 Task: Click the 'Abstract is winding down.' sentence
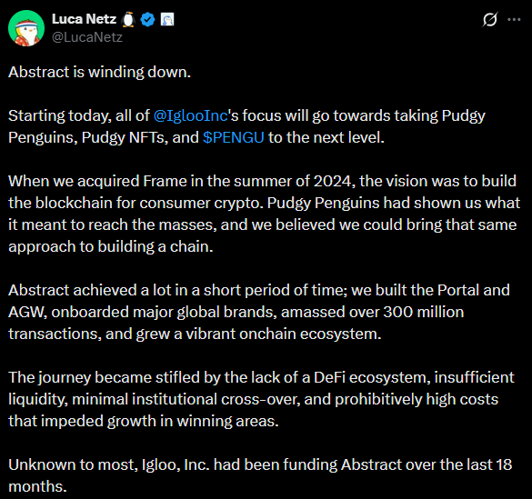click(x=100, y=72)
